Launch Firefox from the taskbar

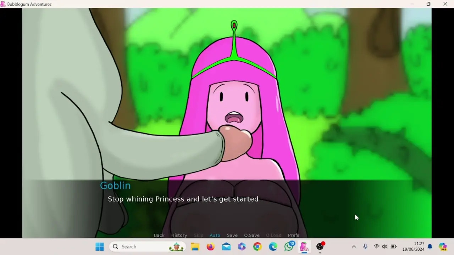(x=211, y=246)
